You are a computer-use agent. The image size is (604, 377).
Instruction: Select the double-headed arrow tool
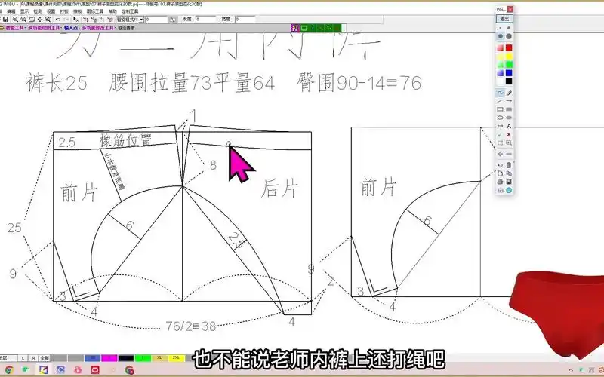500,126
